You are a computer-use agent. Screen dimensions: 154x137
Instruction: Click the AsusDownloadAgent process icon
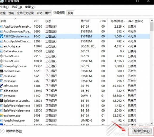(1, 31)
